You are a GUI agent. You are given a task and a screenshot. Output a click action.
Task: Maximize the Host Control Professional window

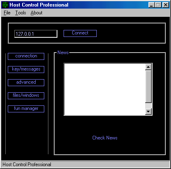point(158,5)
